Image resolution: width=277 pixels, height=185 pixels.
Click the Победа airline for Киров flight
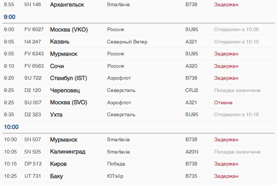click(x=116, y=164)
